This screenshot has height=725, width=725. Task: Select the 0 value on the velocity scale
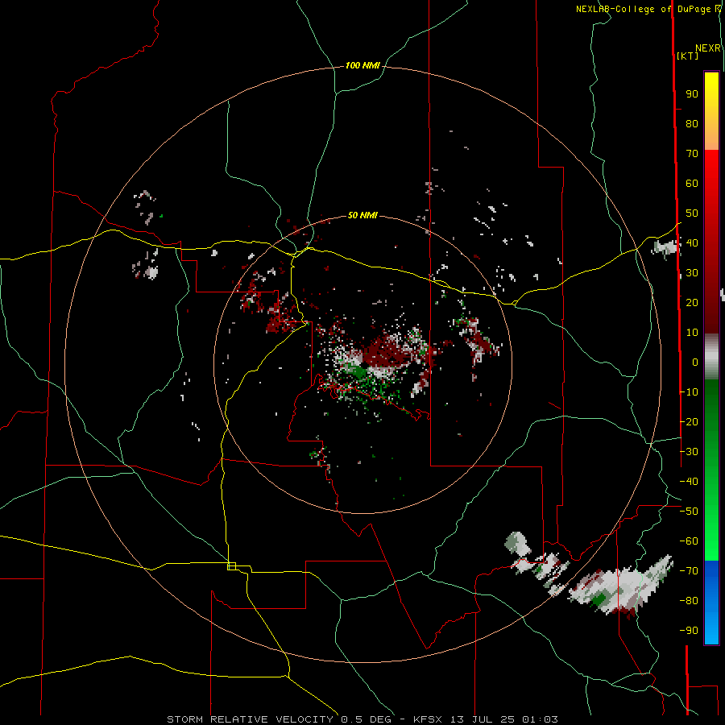point(695,362)
